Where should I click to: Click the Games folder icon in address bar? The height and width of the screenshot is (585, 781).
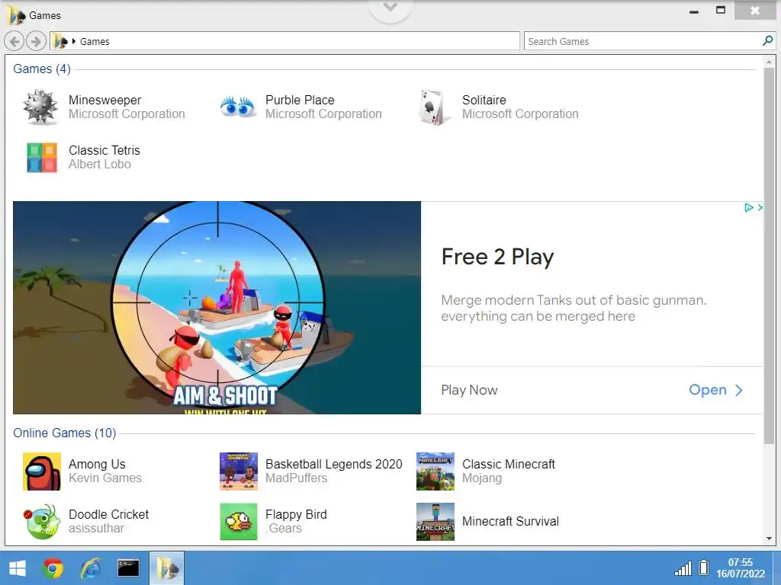coord(60,41)
